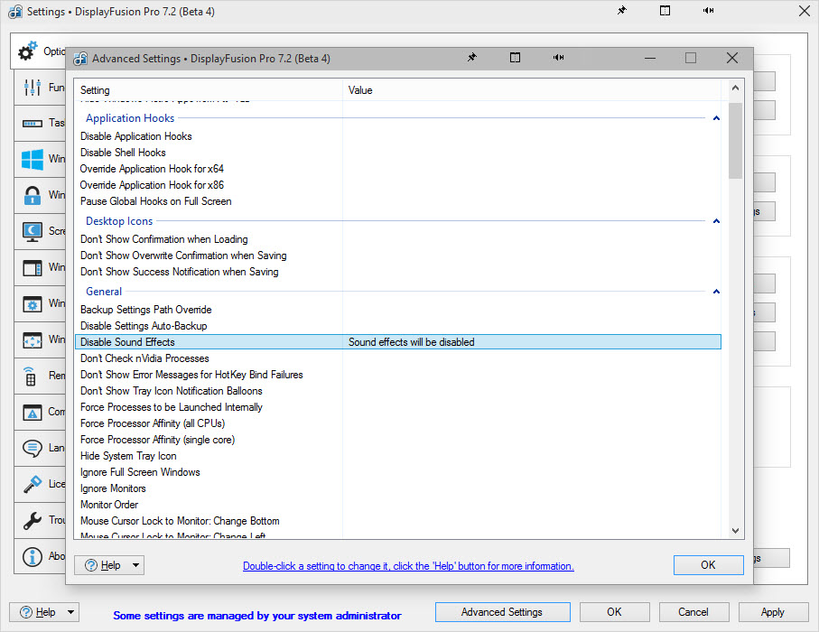Click OK in main Settings window
819x632 pixels.
click(x=614, y=612)
